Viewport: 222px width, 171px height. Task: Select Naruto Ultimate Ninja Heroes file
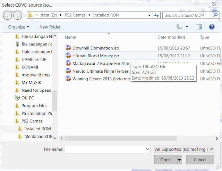click(101, 71)
